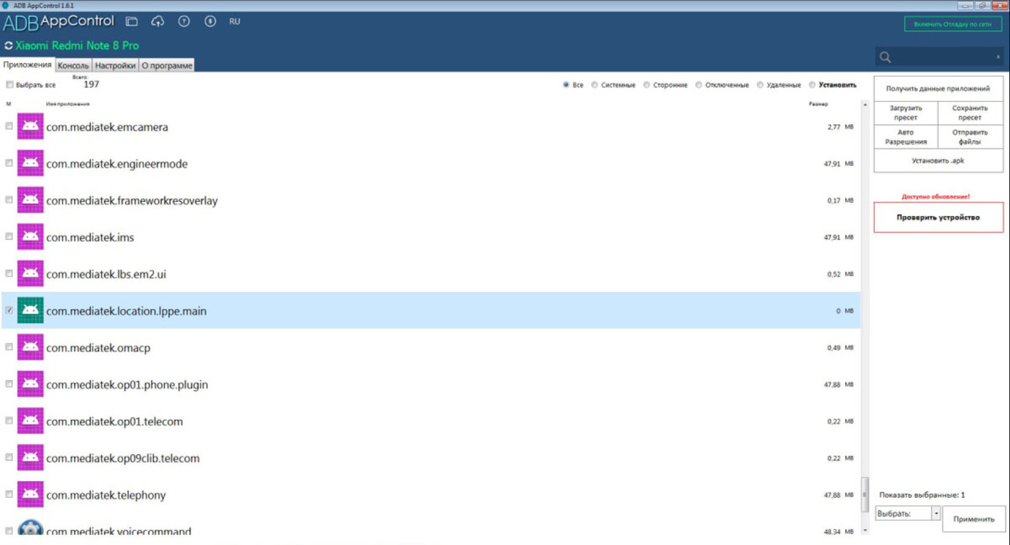This screenshot has width=1010, height=545.
Task: Click icon of com.mediatek.telephony
Action: point(30,495)
